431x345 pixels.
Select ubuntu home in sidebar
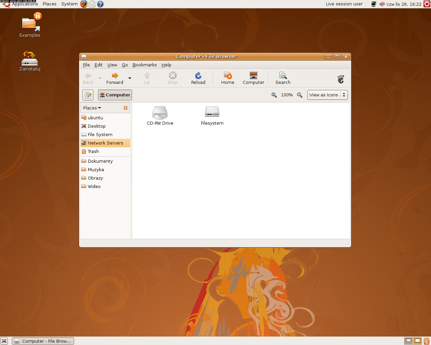[105, 118]
